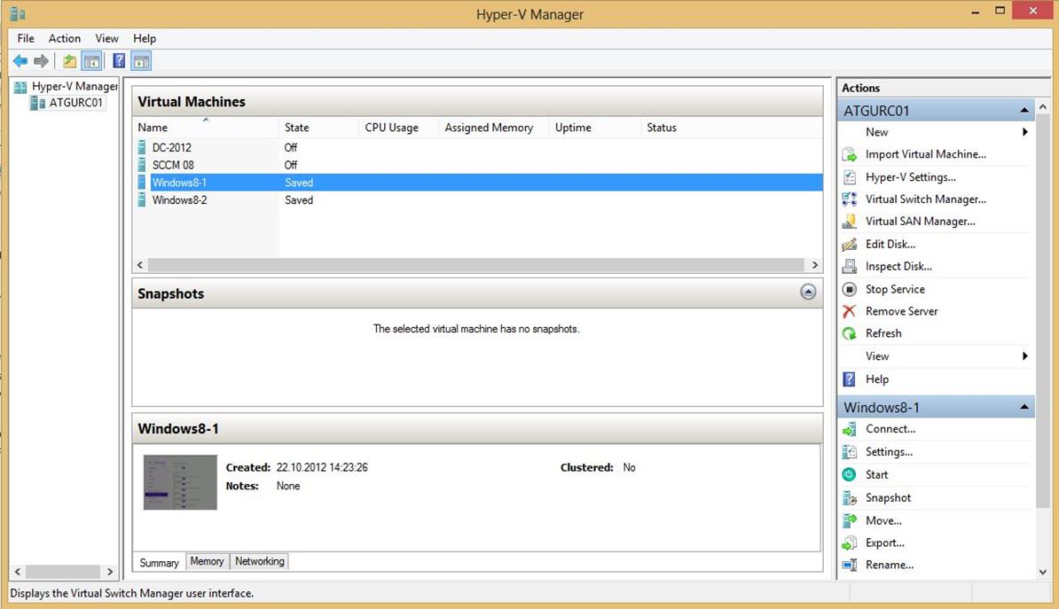
Task: Click the CPU Usage column header
Action: click(x=398, y=128)
